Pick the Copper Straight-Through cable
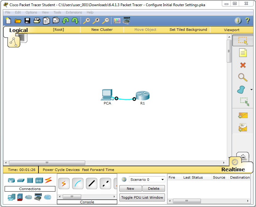 coord(92,184)
